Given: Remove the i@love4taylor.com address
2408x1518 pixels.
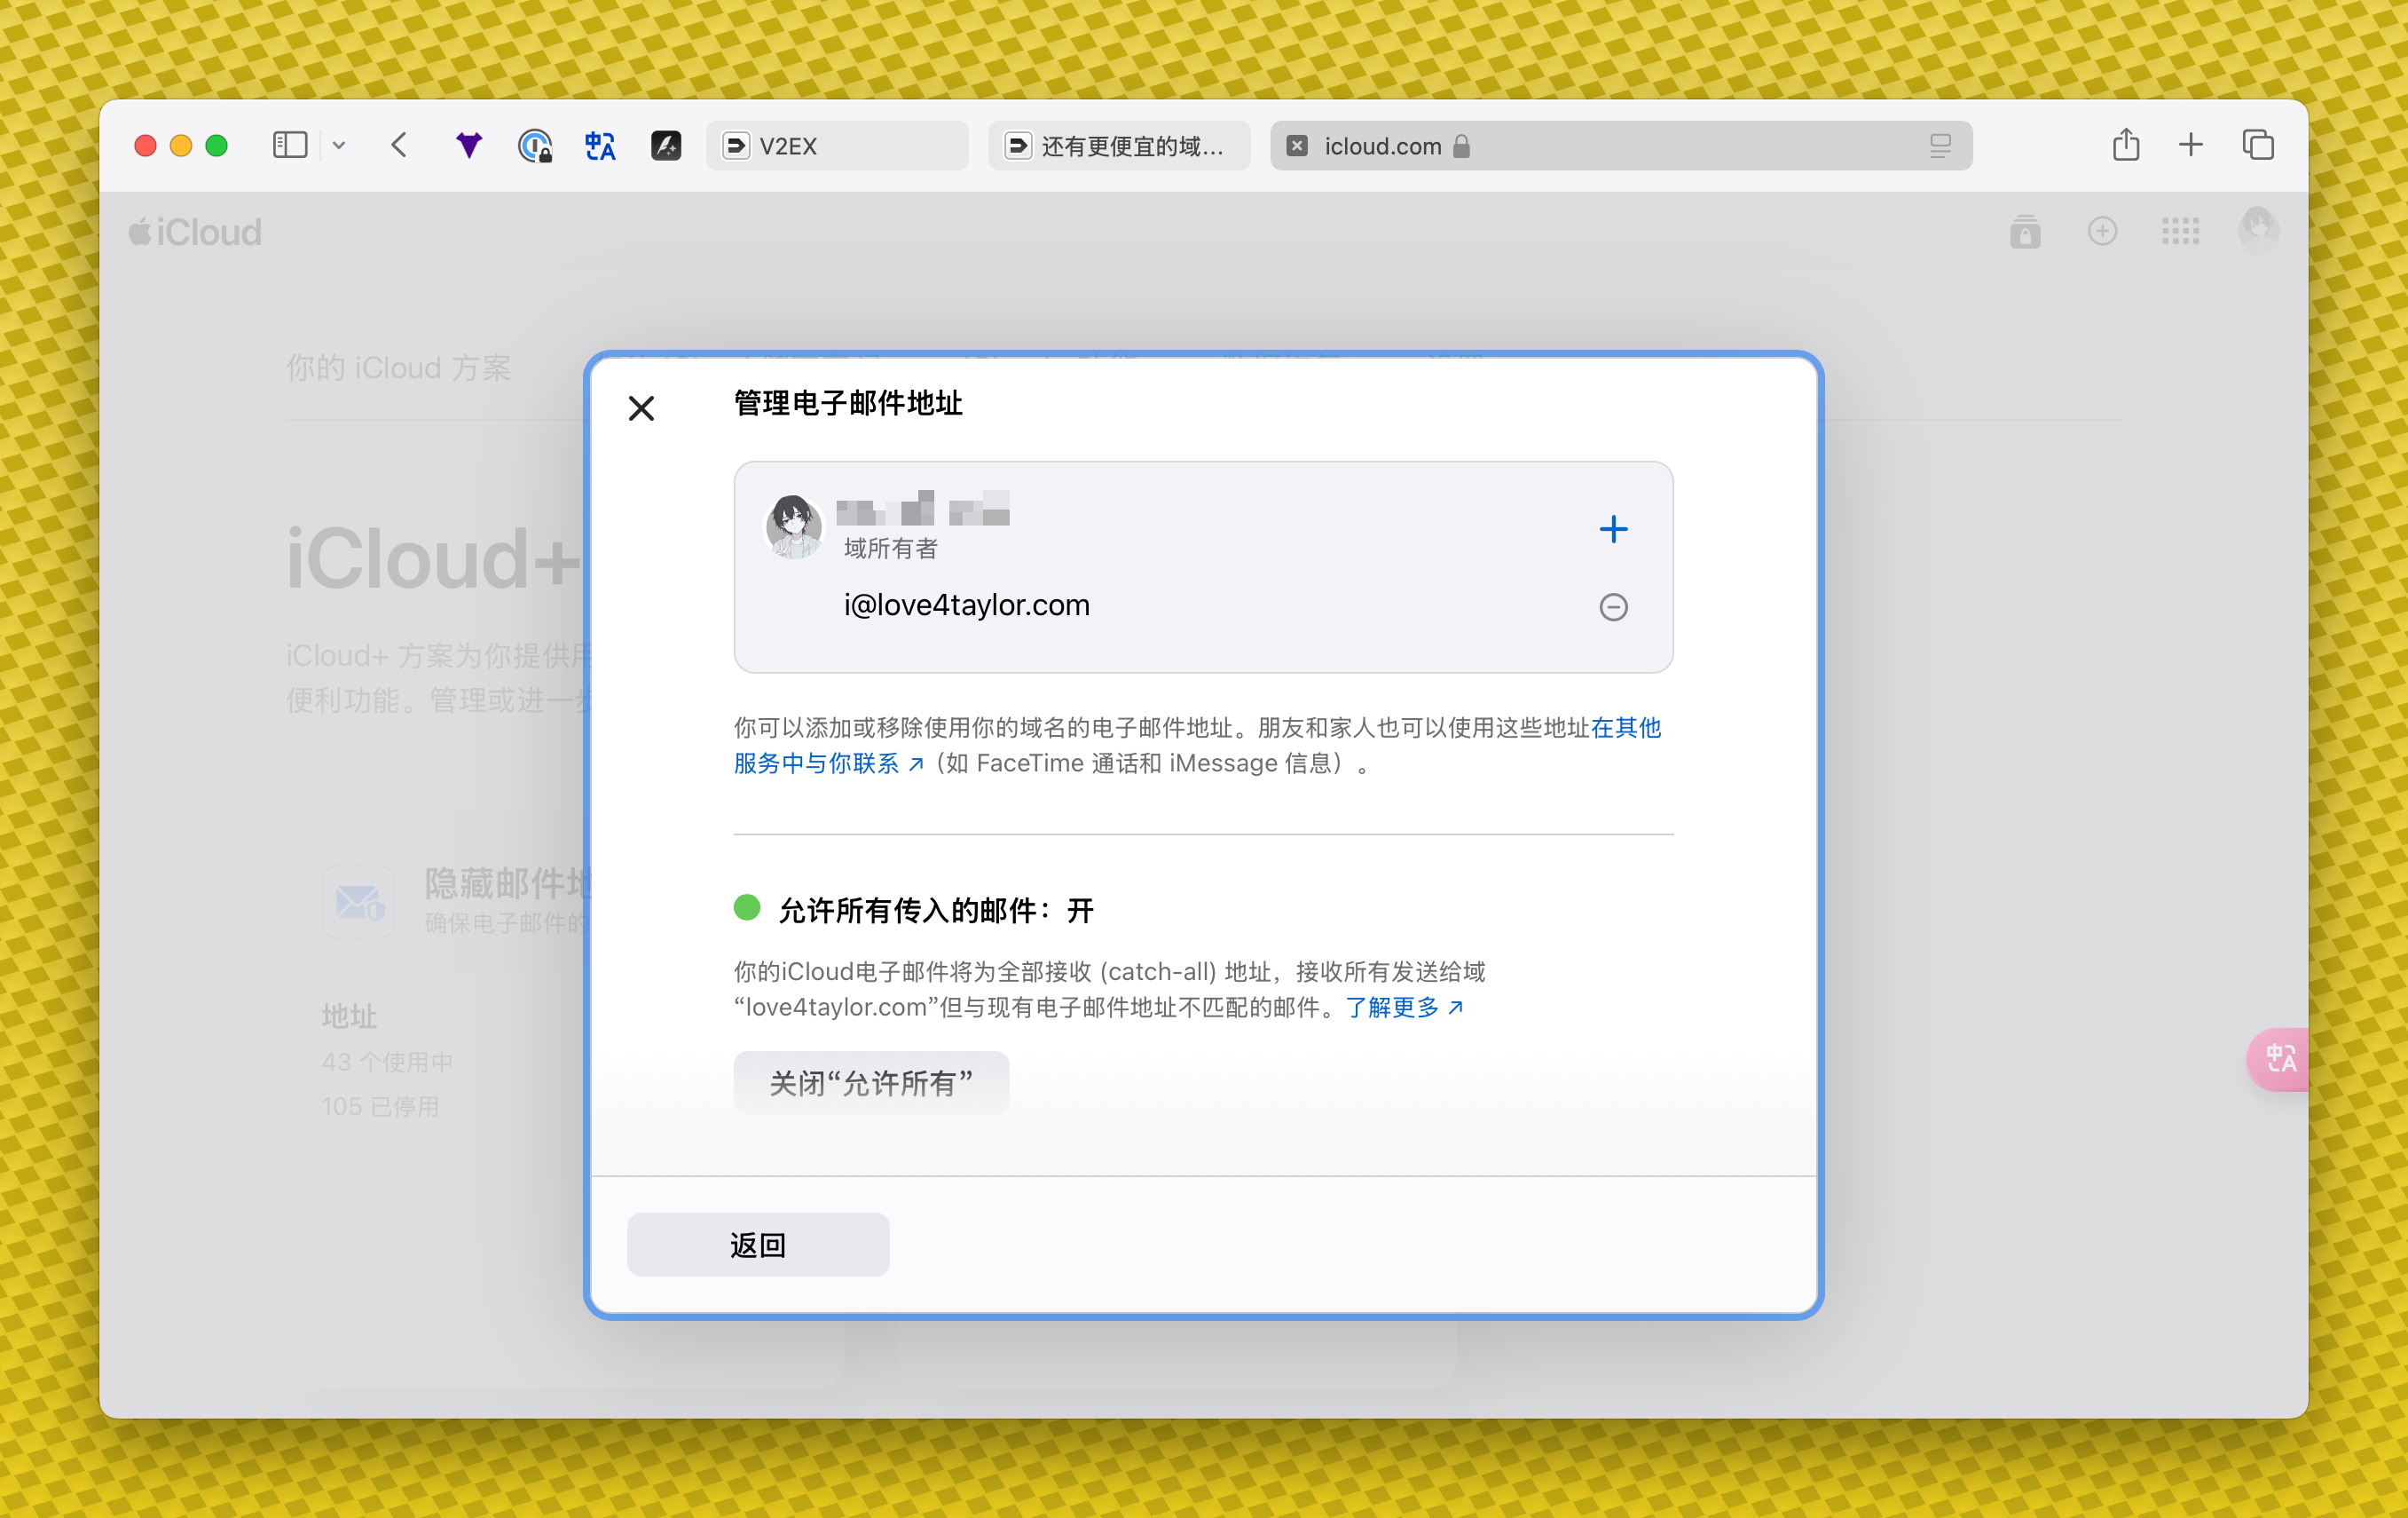Looking at the screenshot, I should 1613,607.
